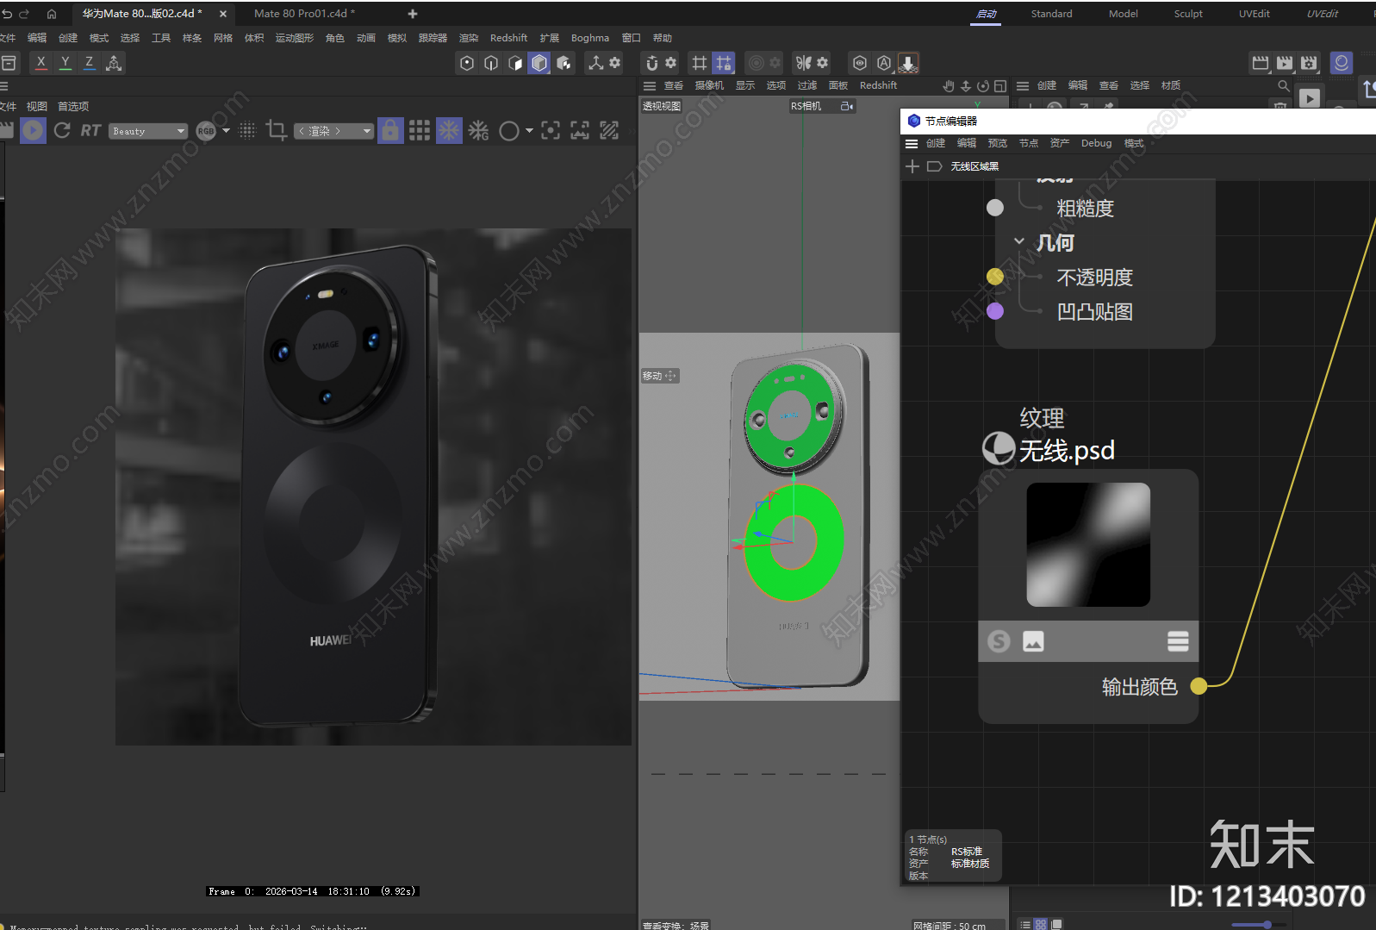Switch to the Standard layout tab

[x=1051, y=14]
